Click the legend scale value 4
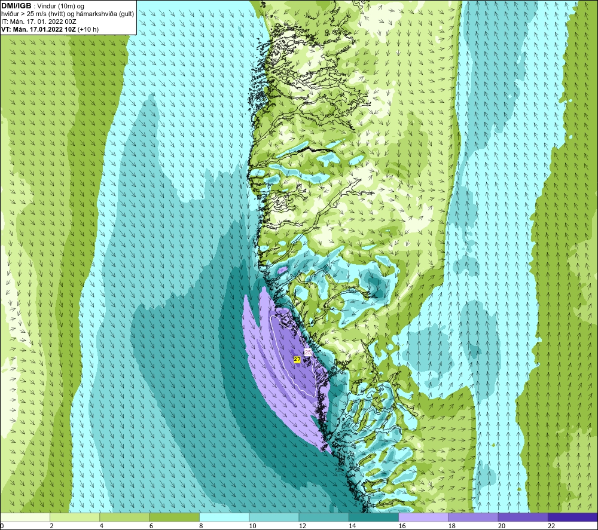The image size is (598, 530). point(102,526)
